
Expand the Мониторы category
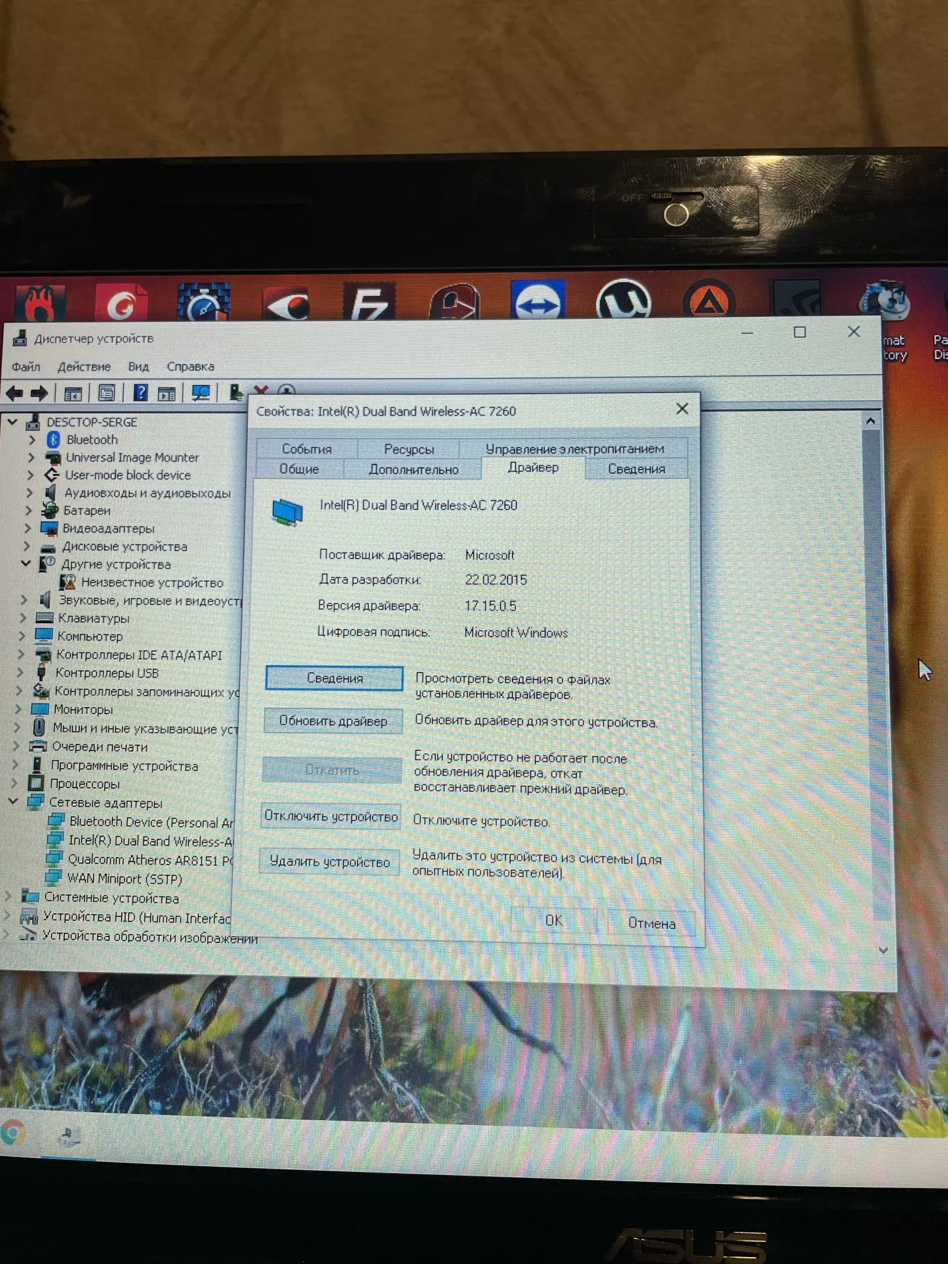point(18,709)
